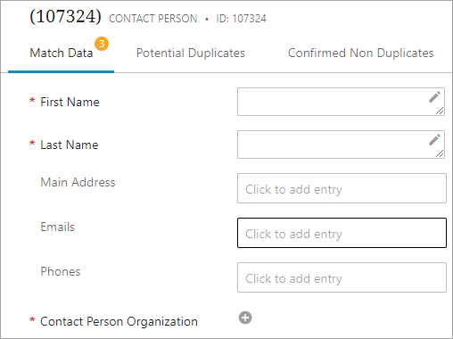The width and height of the screenshot is (453, 339).
Task: Click the resize handle of Last Name box
Action: (440, 153)
